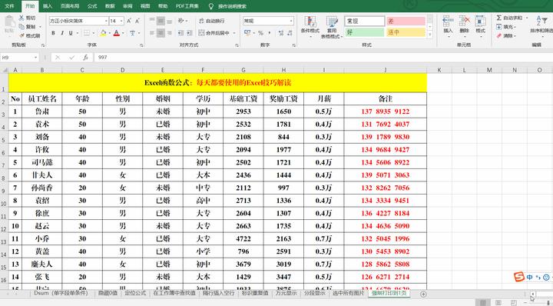Apply the green 好 (Good) cell style
The height and width of the screenshot is (306, 553).
pos(364,32)
